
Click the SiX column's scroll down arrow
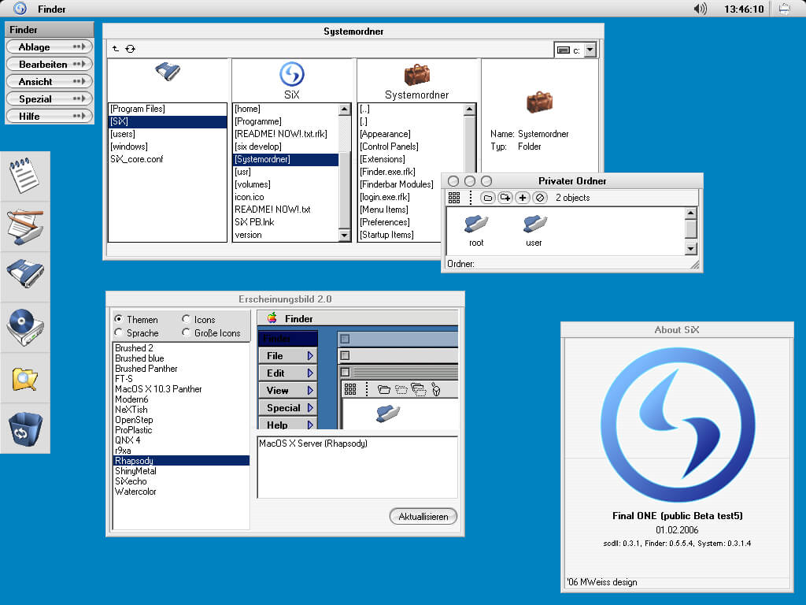tap(345, 235)
